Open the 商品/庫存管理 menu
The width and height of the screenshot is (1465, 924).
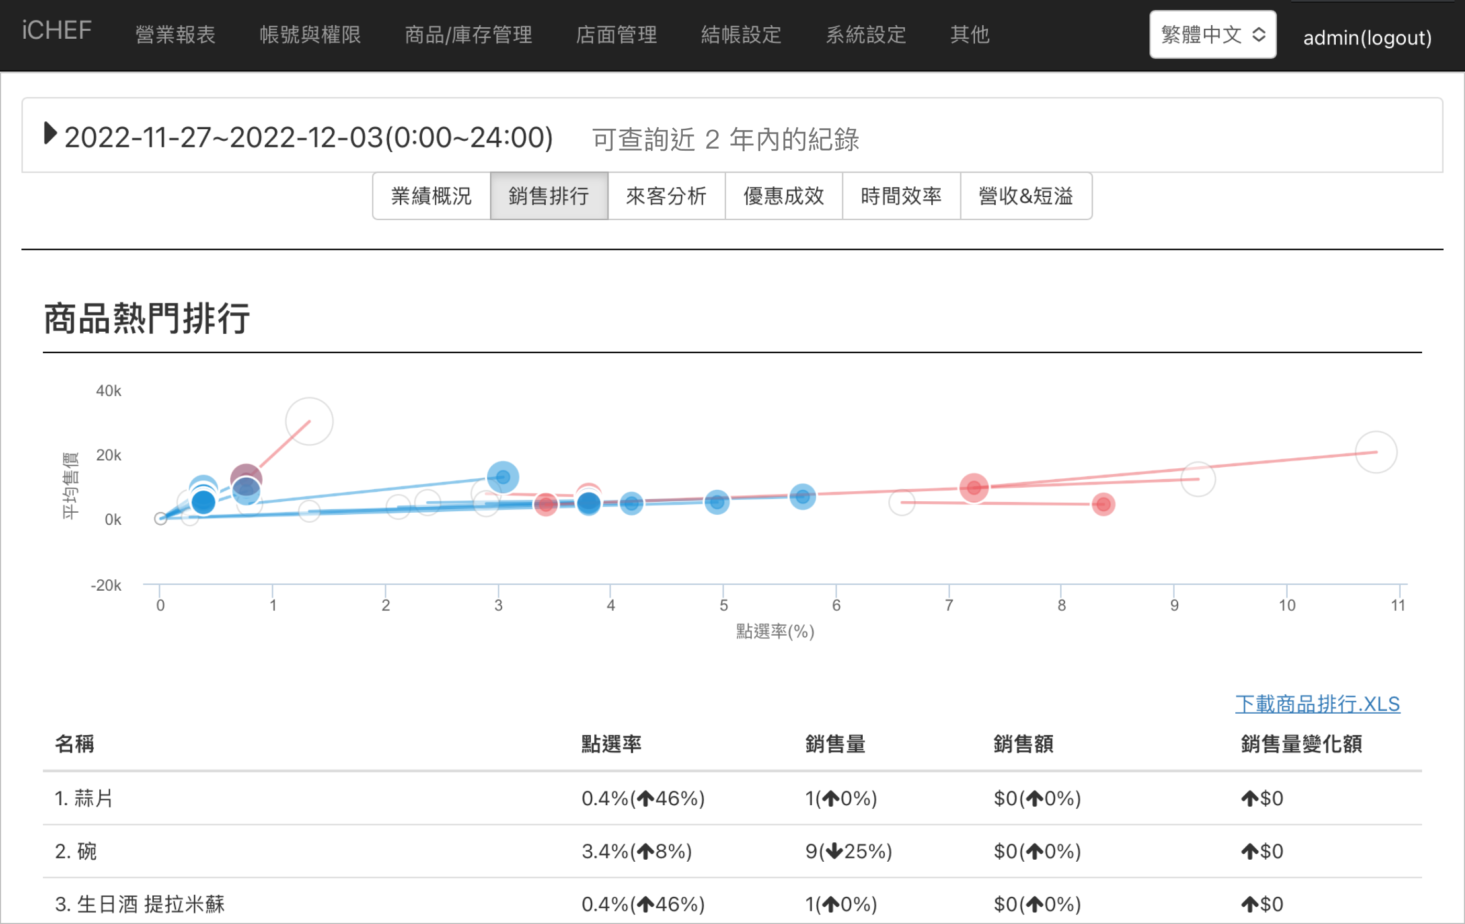[x=468, y=35]
